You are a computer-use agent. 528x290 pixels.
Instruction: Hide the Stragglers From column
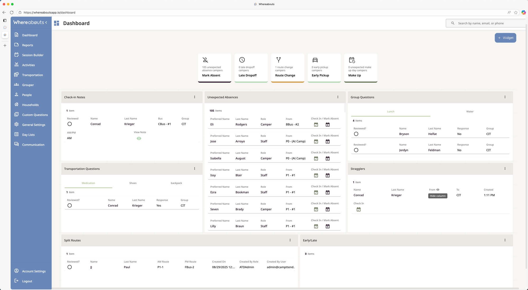tap(438, 190)
